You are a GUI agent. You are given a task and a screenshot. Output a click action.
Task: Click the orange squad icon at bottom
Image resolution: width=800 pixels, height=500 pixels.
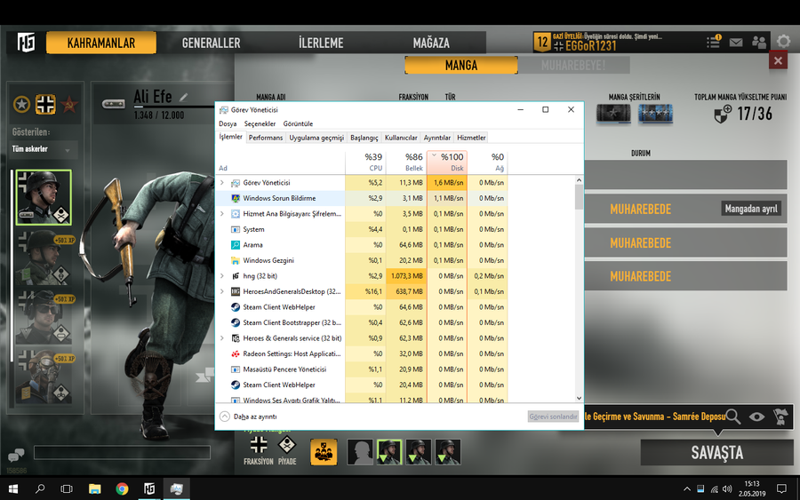pyautogui.click(x=324, y=452)
